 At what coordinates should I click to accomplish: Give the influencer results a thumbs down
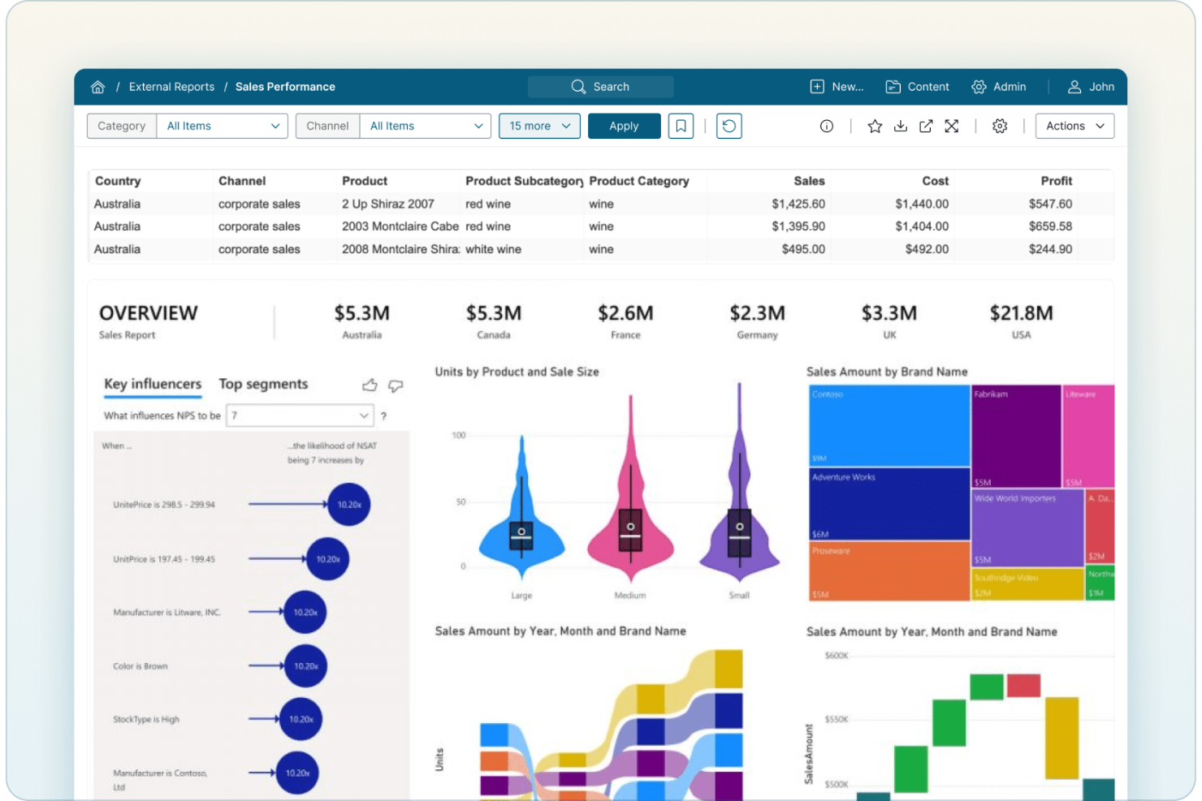coord(396,385)
